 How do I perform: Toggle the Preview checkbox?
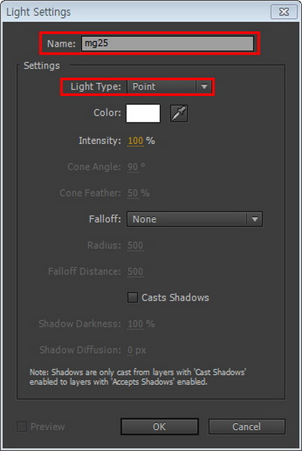(22, 426)
